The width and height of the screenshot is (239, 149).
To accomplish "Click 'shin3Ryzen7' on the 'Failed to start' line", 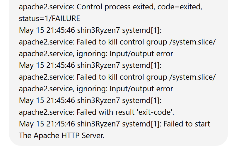I will click(99, 124).
